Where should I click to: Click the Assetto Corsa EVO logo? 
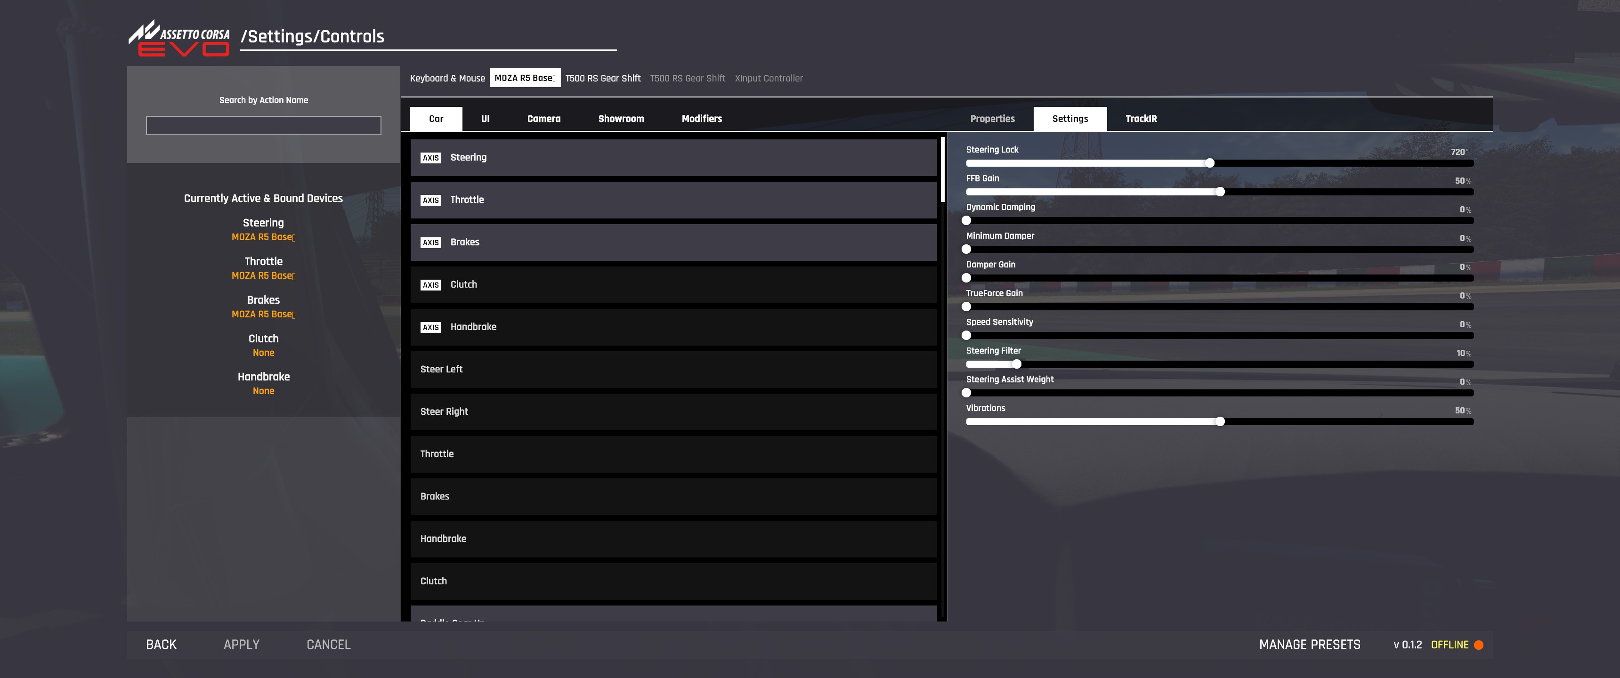click(x=179, y=38)
